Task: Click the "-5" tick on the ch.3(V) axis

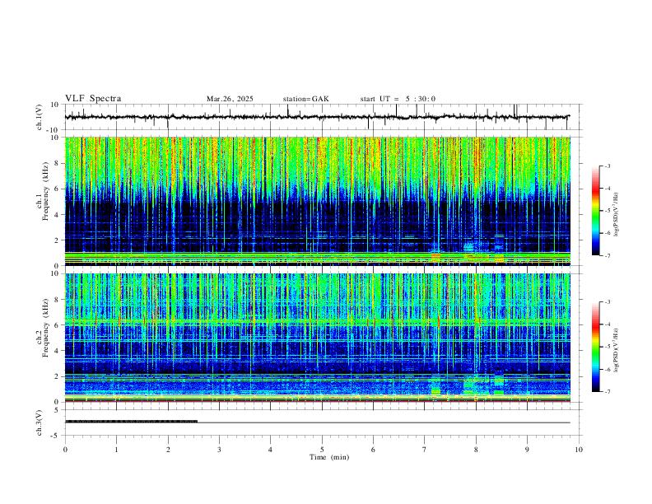Action: click(56, 436)
